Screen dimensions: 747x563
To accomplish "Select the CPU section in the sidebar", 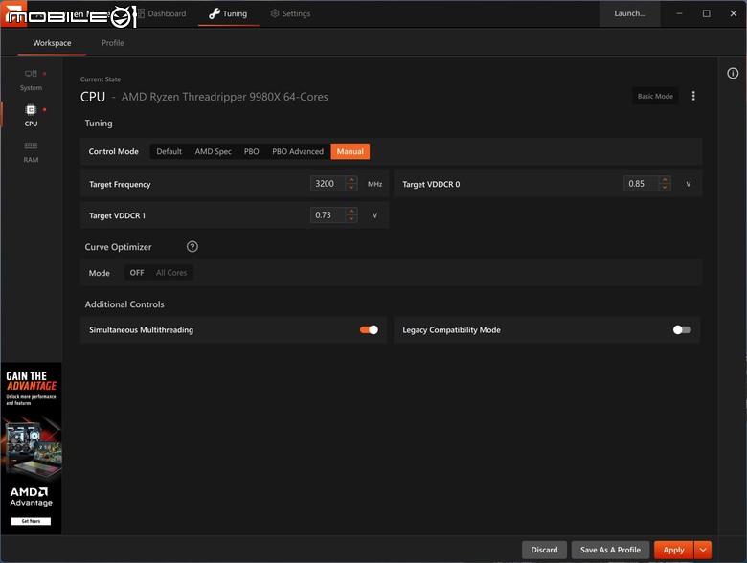I will pyautogui.click(x=31, y=116).
